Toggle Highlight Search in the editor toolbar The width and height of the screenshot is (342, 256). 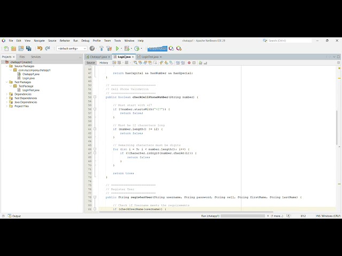coord(150,63)
